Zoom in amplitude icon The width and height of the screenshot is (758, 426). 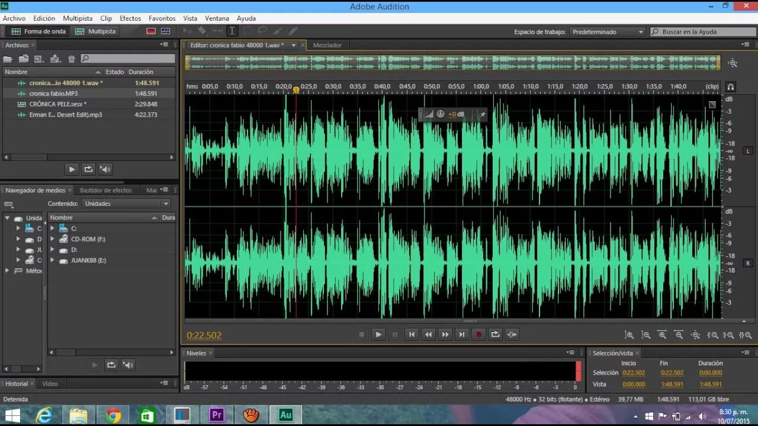point(629,335)
